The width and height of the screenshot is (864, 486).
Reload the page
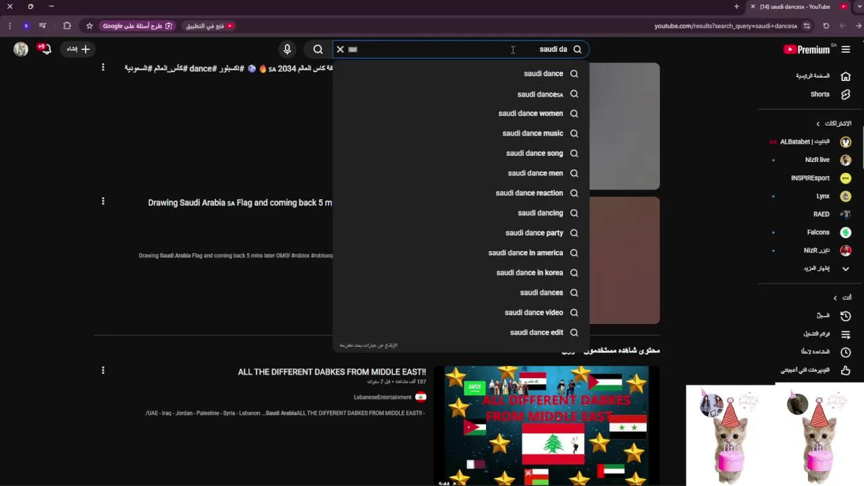pos(826,26)
